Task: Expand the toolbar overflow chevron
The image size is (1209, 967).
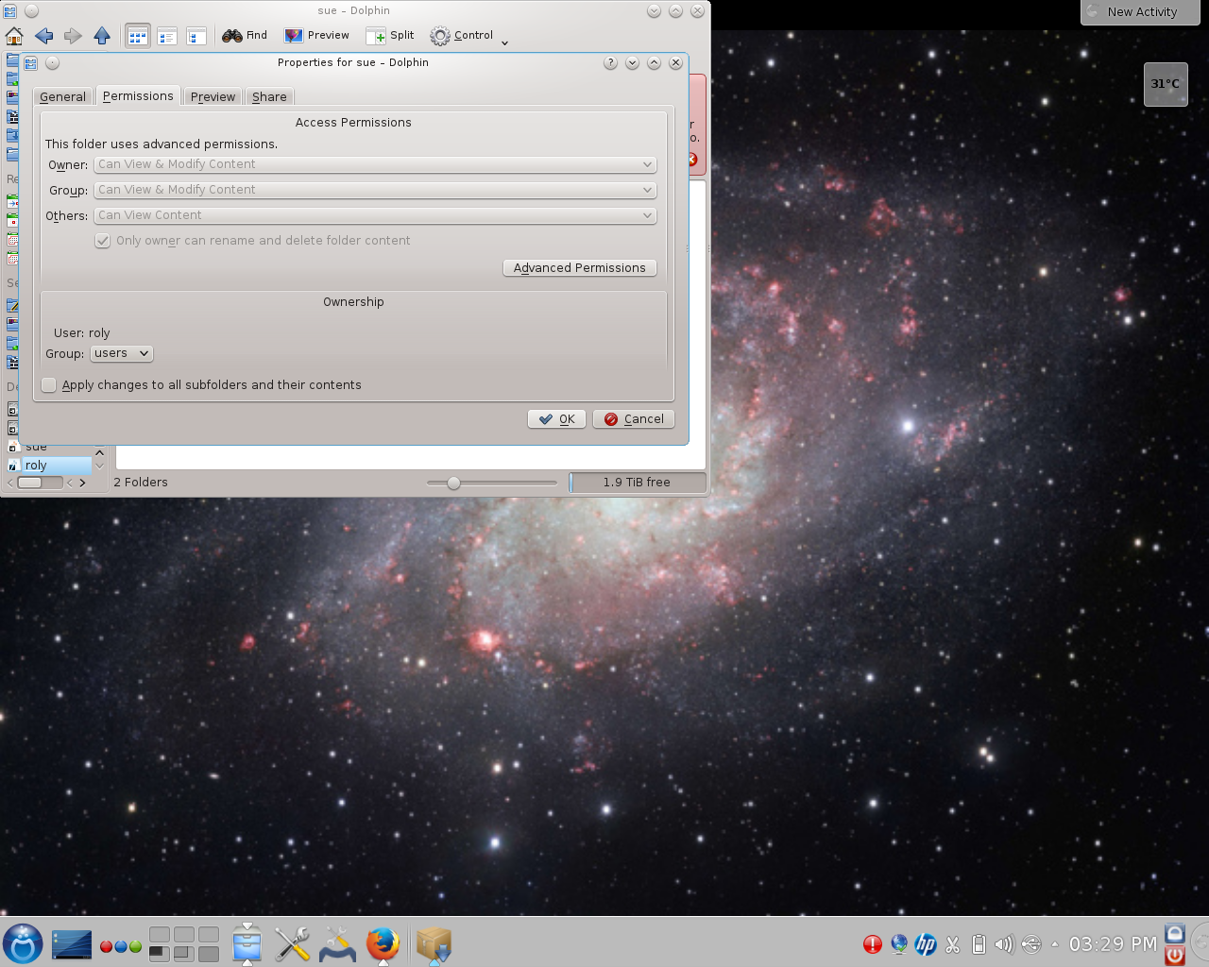Action: click(504, 42)
